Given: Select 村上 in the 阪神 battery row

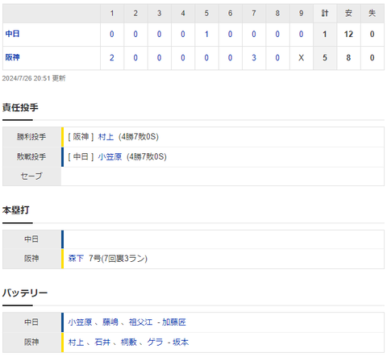Looking at the screenshot, I should (x=76, y=342).
